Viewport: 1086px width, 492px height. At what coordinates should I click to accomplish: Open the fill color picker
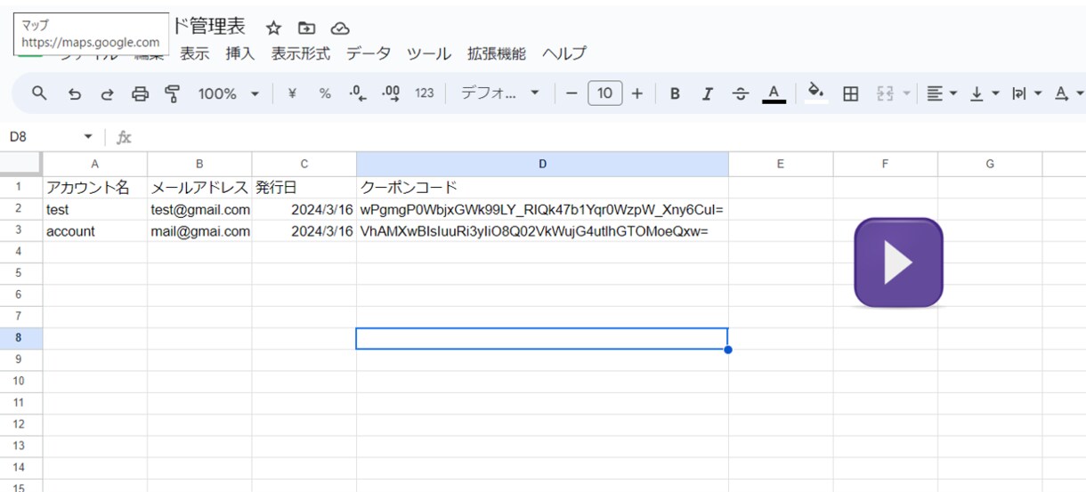[x=816, y=93]
